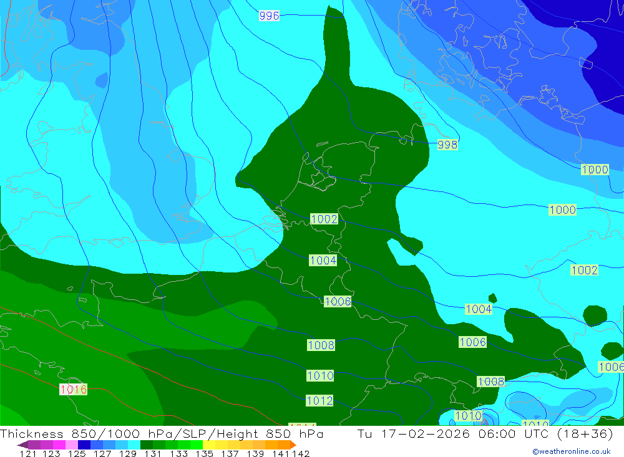This screenshot has width=624, height=457.
Task: Pick the light pink legend swatch
Action: 72,445
